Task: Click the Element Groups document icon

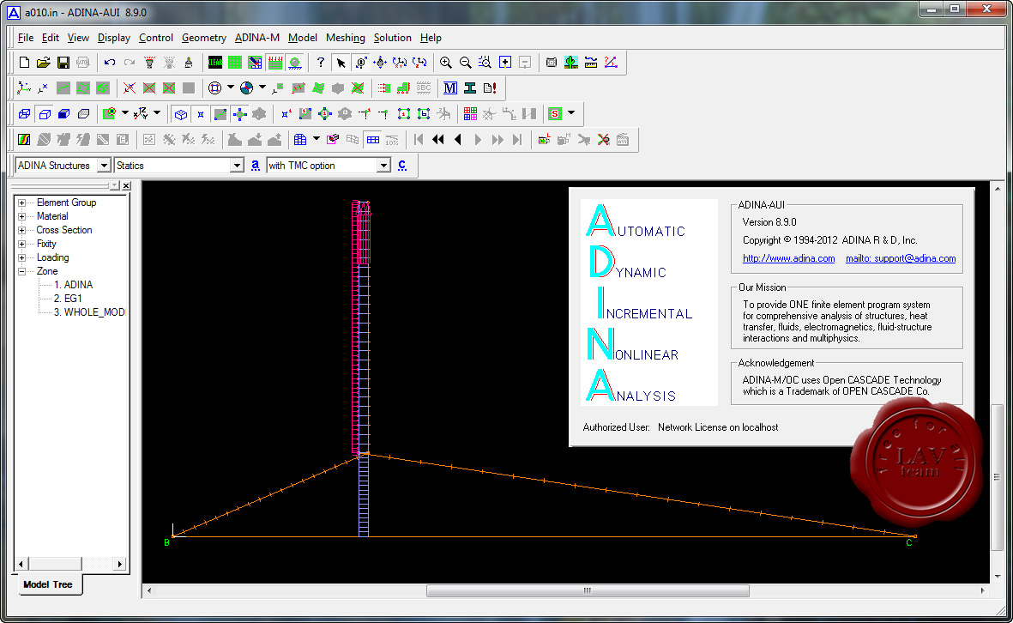Action: tap(490, 88)
